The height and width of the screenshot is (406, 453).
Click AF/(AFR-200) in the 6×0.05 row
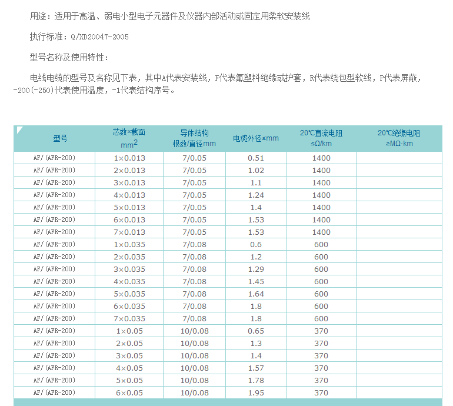[54, 392]
